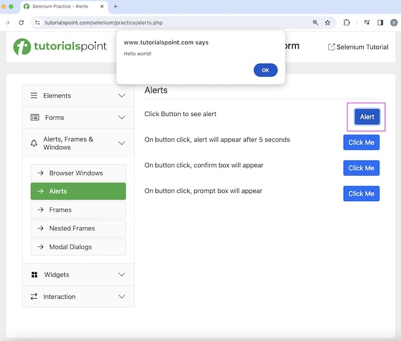The height and width of the screenshot is (341, 401).
Task: Open Nested Frames in the sidebar
Action: click(78, 228)
